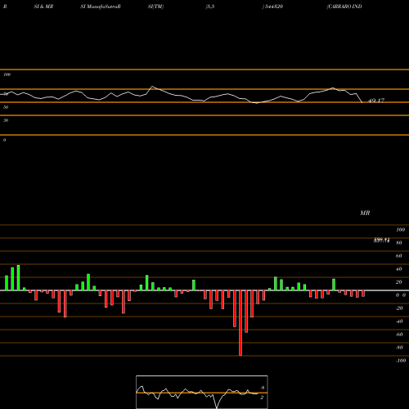
Task: Click the tallest green histogram bar
Action: [18, 277]
